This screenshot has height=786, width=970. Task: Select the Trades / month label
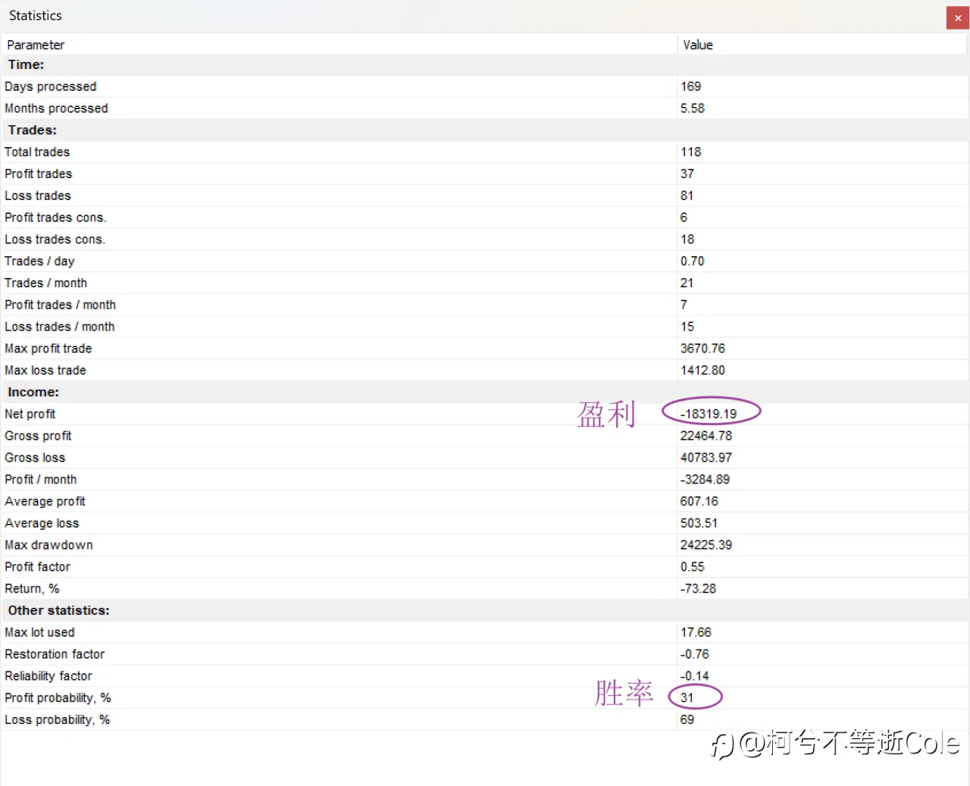tap(45, 283)
